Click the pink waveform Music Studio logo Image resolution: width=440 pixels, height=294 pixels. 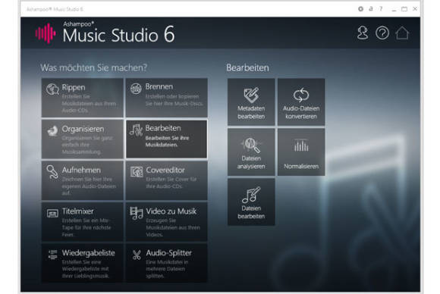point(46,33)
